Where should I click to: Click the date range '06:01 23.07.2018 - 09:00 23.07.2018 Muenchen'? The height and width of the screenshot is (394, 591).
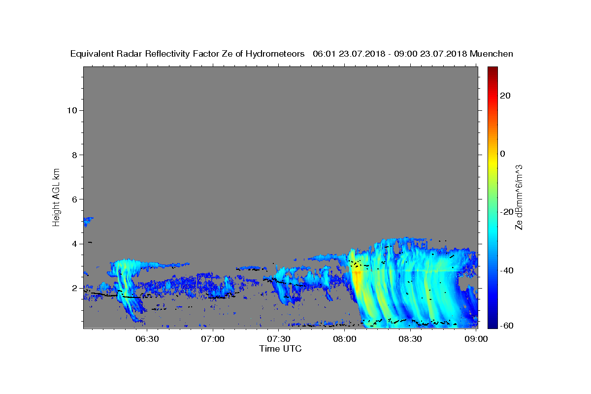coord(413,54)
